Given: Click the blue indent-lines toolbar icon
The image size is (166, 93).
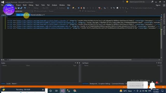Looking at the screenshot, I should (x=105, y=8).
